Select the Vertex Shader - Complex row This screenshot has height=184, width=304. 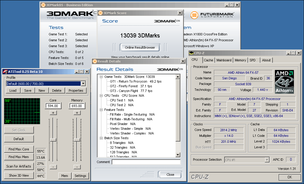[x=132, y=133]
